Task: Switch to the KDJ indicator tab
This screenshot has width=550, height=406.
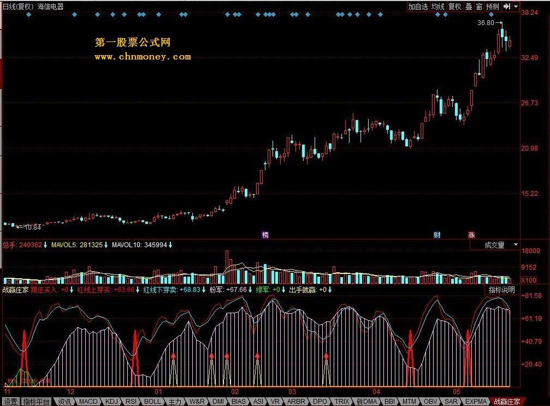Action: coord(111,402)
